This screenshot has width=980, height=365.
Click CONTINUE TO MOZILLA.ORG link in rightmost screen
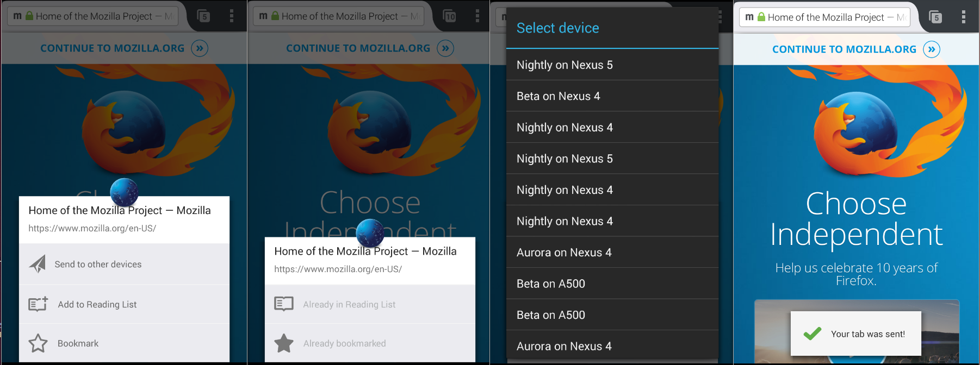(x=844, y=49)
